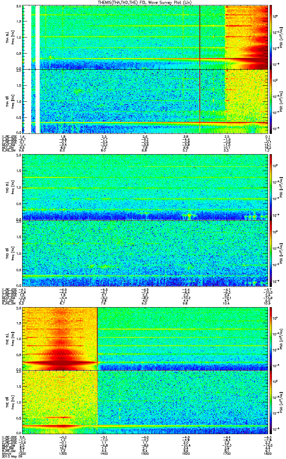Click the PSD [nT²/Hz] label beside THE B-parallel
The width and height of the screenshot is (286, 459).
pyautogui.click(x=281, y=402)
